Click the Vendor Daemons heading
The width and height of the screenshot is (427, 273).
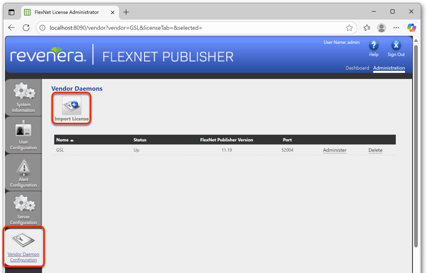(77, 89)
